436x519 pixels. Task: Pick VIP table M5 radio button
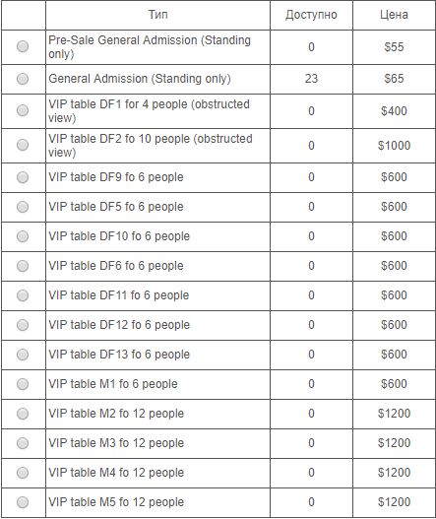tap(23, 502)
